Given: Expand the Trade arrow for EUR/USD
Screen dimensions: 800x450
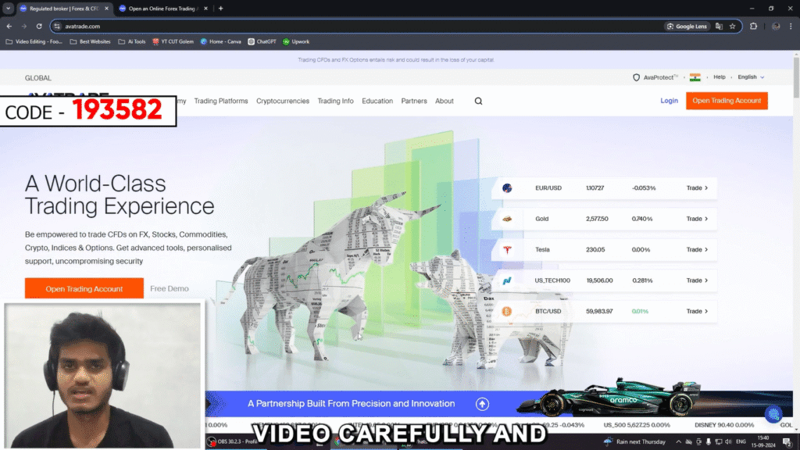Looking at the screenshot, I should [697, 188].
